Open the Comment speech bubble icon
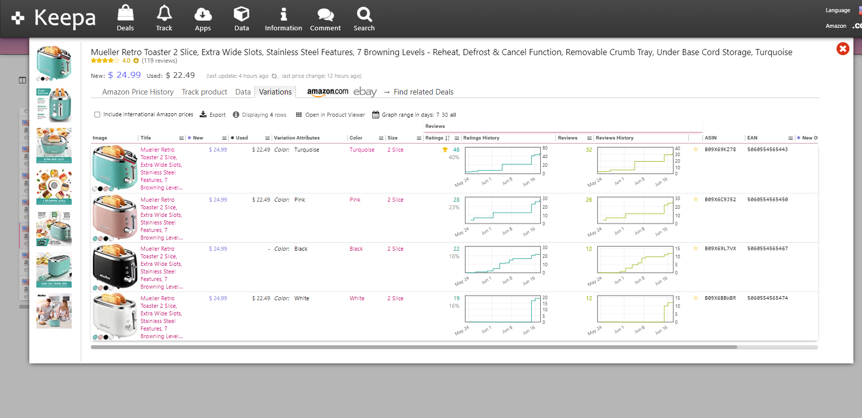 [325, 18]
